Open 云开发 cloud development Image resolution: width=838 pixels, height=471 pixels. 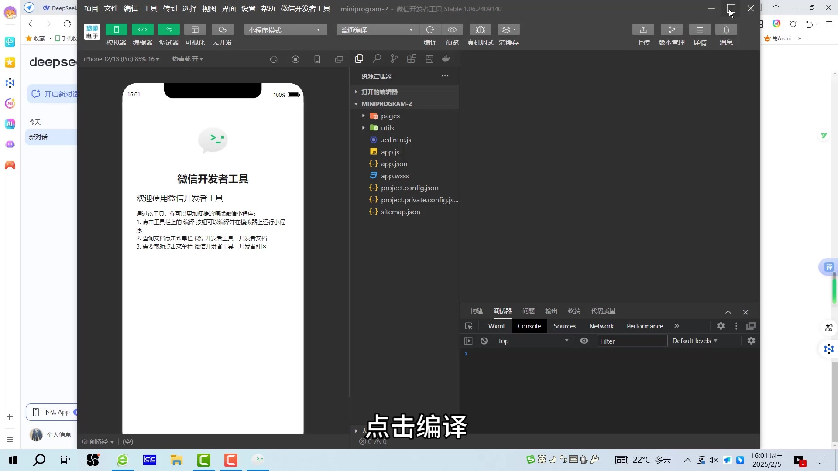(222, 35)
